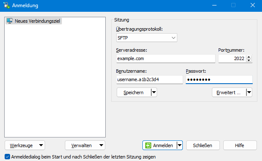Click the green Anmelden login arrow icon

tap(148, 145)
